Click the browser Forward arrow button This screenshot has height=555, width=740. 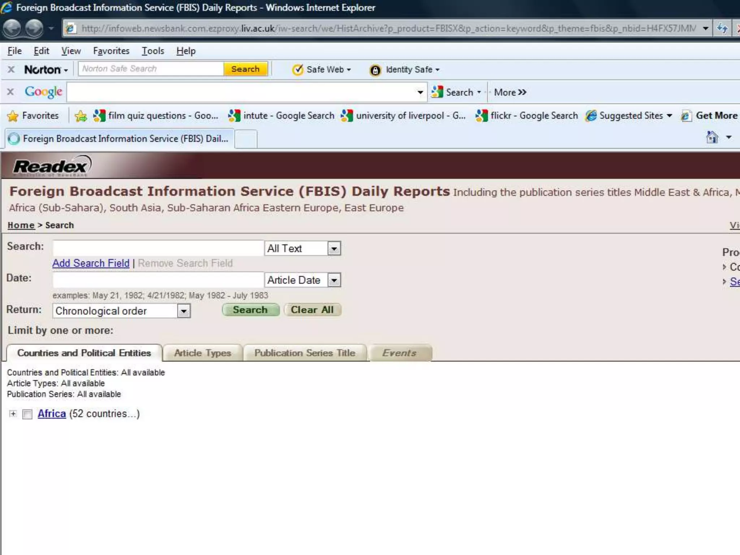(35, 28)
